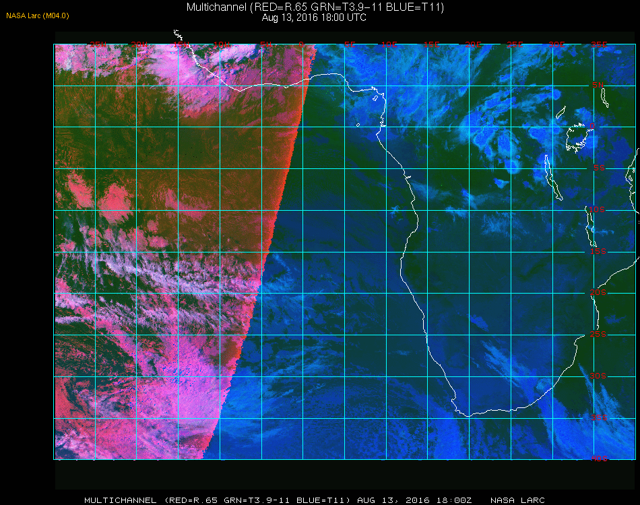This screenshot has height=505, width=640.
Task: Click the 15S latitude label
Action: [x=598, y=251]
